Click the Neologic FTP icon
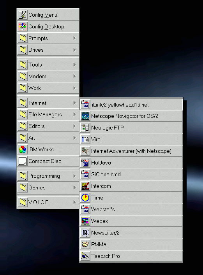Screen dimensions: 203x275 86,128
